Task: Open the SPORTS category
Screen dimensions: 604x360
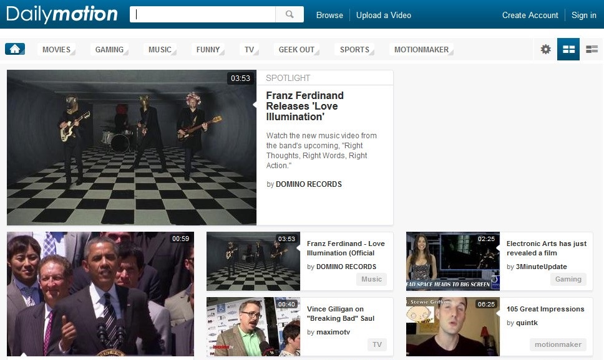Action: pyautogui.click(x=354, y=50)
